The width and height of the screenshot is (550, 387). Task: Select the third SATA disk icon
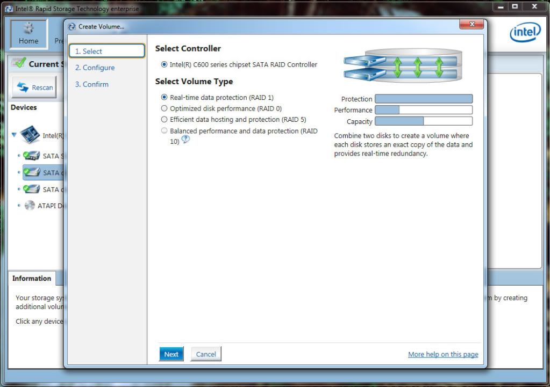(x=32, y=189)
